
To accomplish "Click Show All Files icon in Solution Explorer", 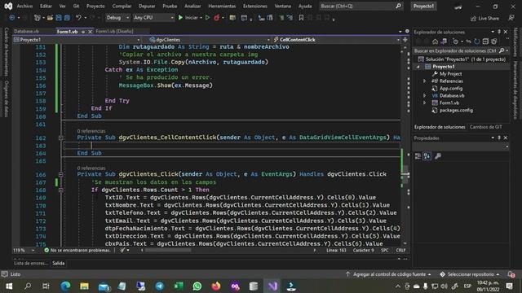I will pyautogui.click(x=493, y=42).
